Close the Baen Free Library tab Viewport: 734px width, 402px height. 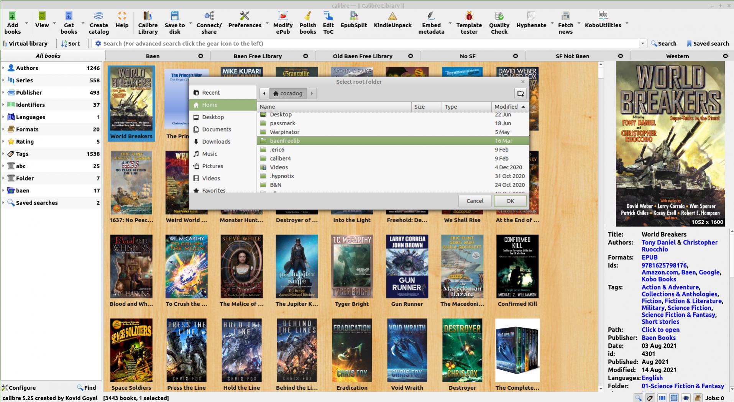(305, 56)
